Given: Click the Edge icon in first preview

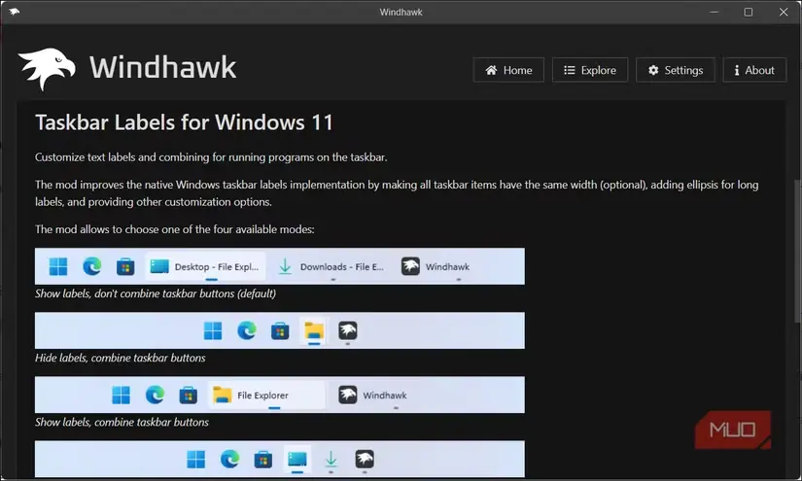Looking at the screenshot, I should click(92, 266).
